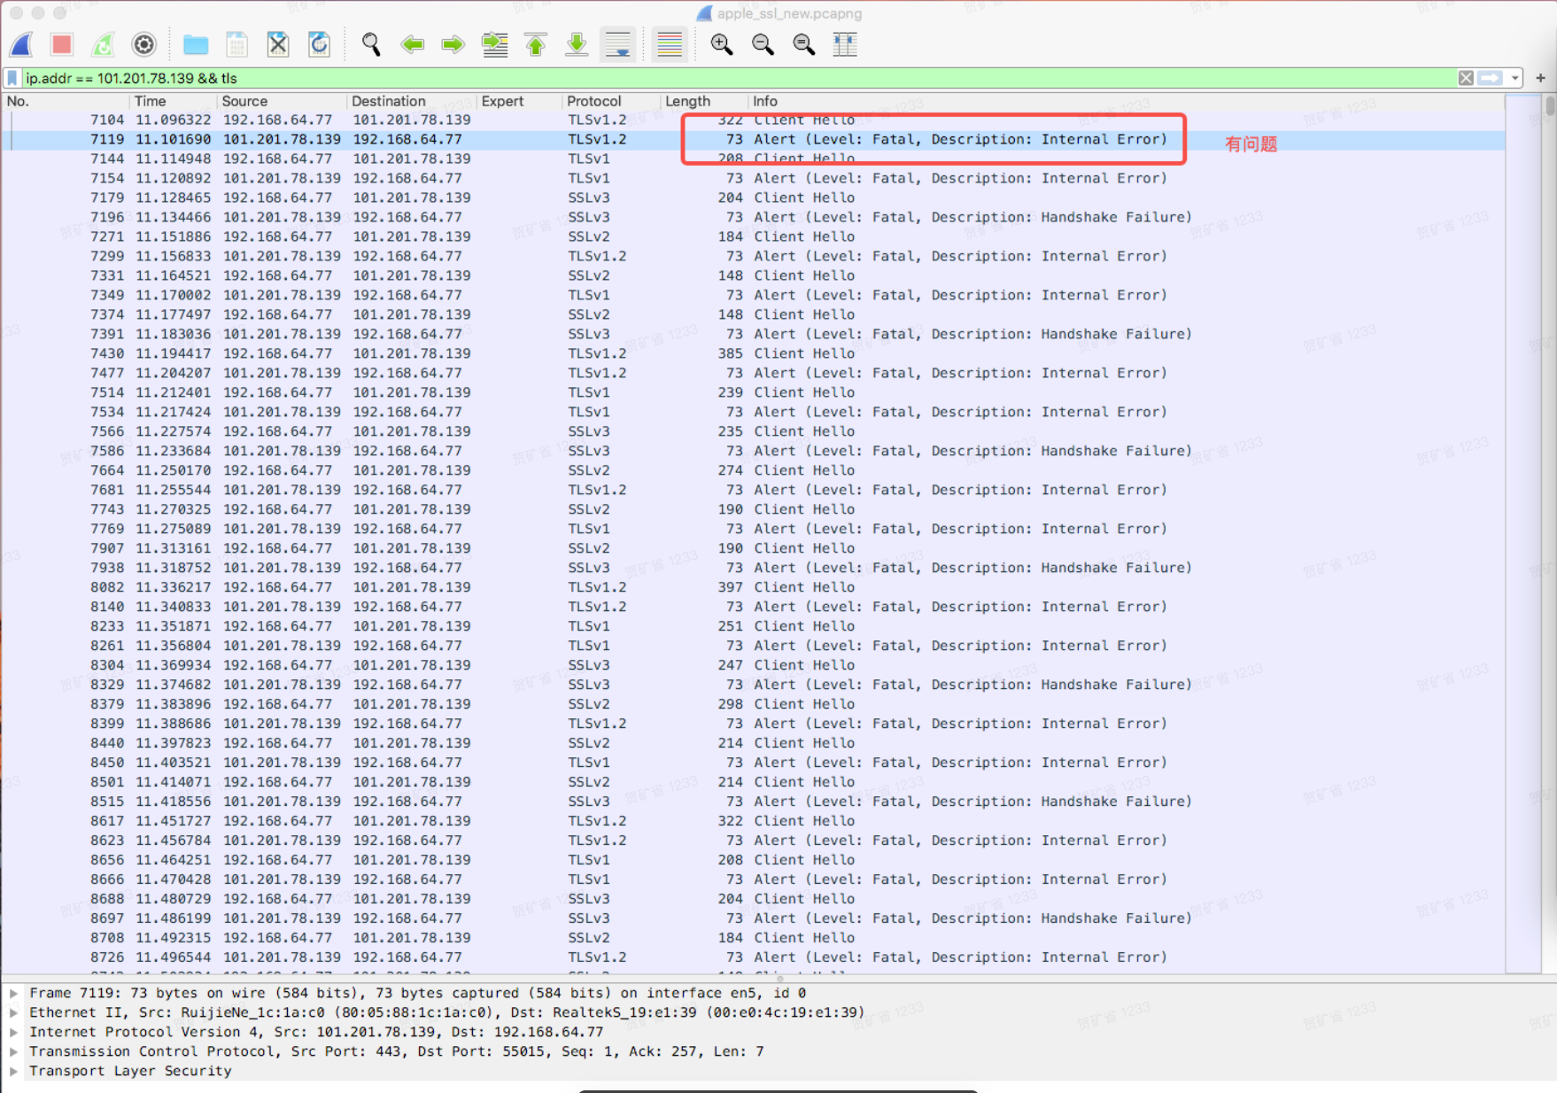Toggle packet list colorization
Image resolution: width=1557 pixels, height=1093 pixels.
coord(670,44)
